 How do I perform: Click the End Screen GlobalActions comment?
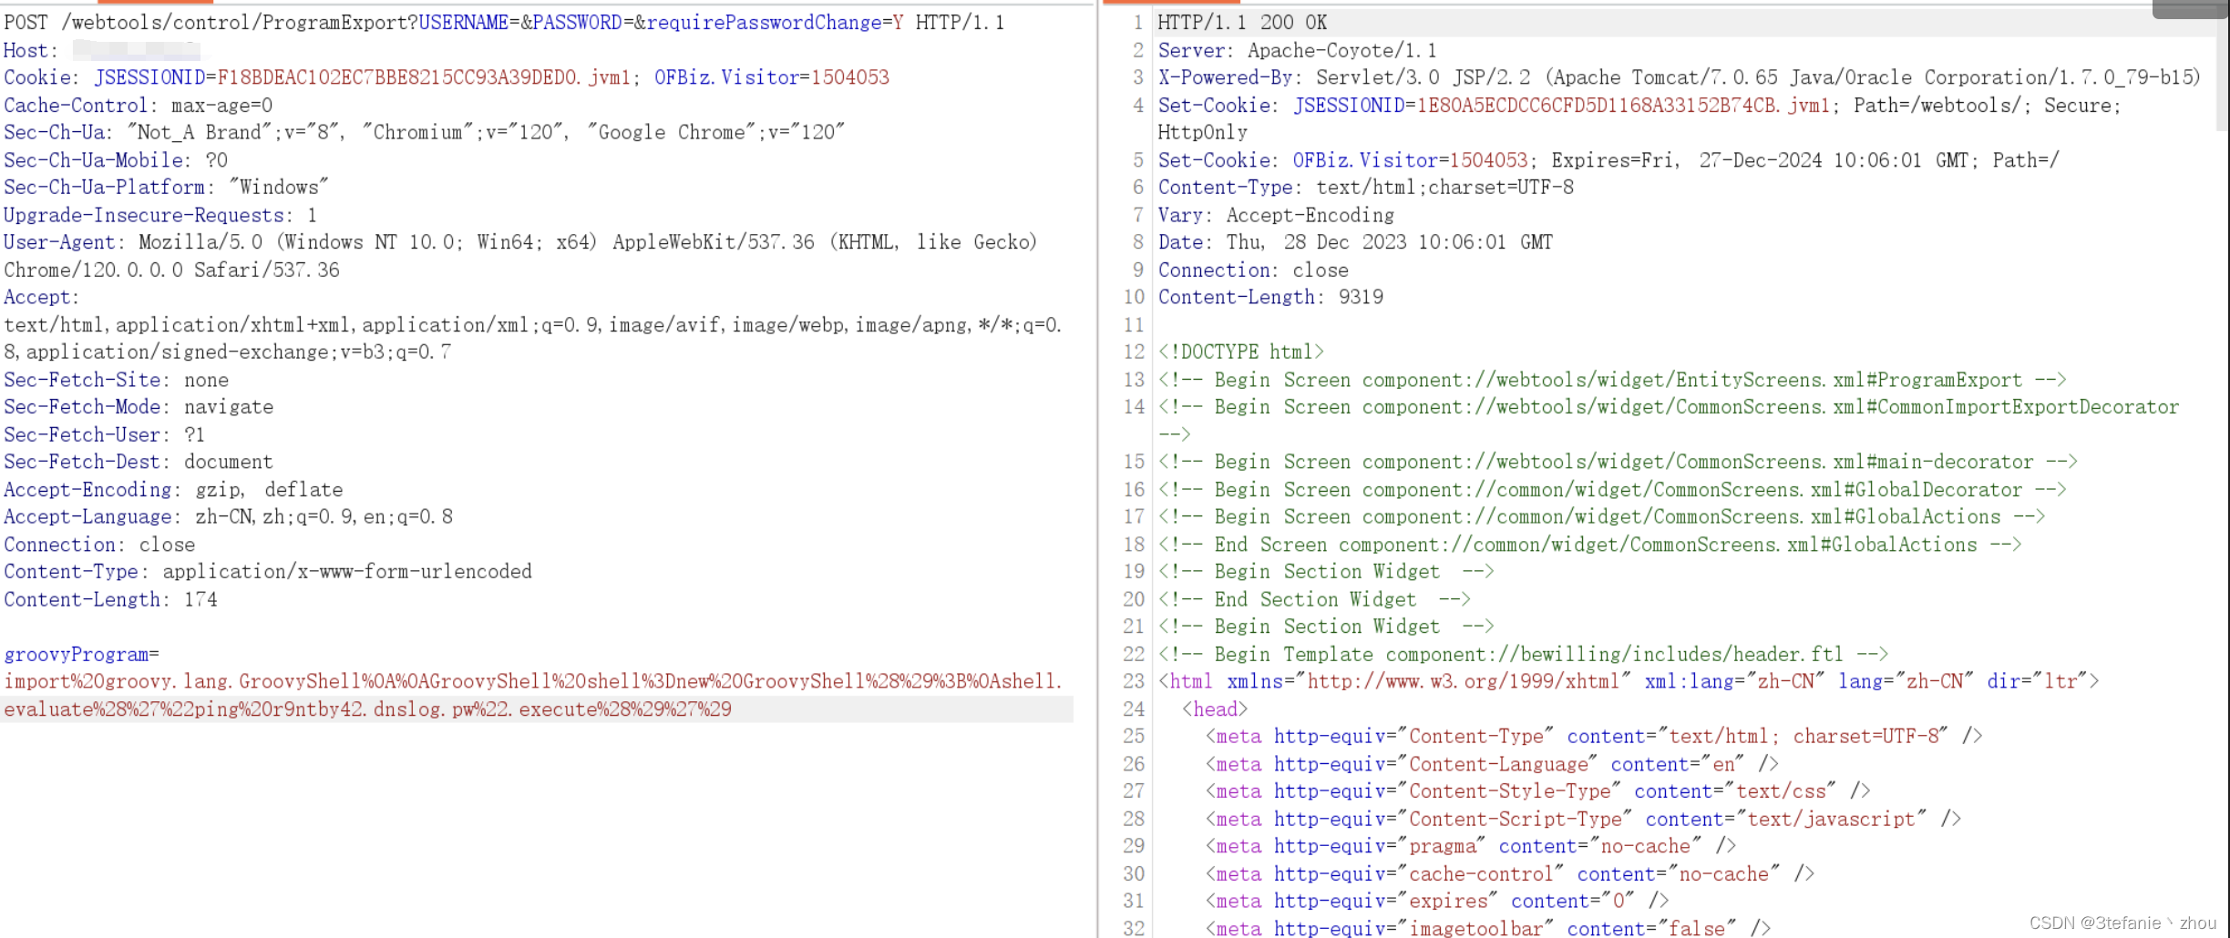click(x=1589, y=545)
